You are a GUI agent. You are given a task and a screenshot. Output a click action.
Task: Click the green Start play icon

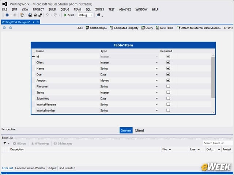[x=65, y=15]
